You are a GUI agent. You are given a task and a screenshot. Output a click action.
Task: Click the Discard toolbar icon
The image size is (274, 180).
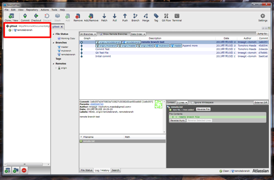(47, 17)
